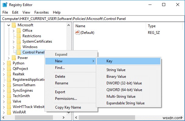Click Permissions... in the context menu

tap(66, 99)
